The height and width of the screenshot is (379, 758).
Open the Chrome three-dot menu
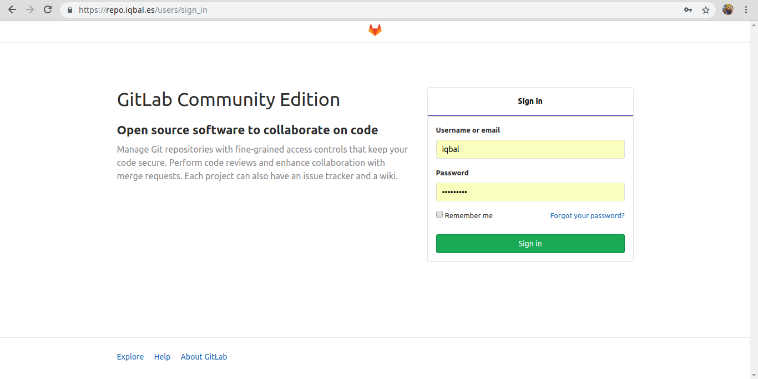click(x=746, y=9)
